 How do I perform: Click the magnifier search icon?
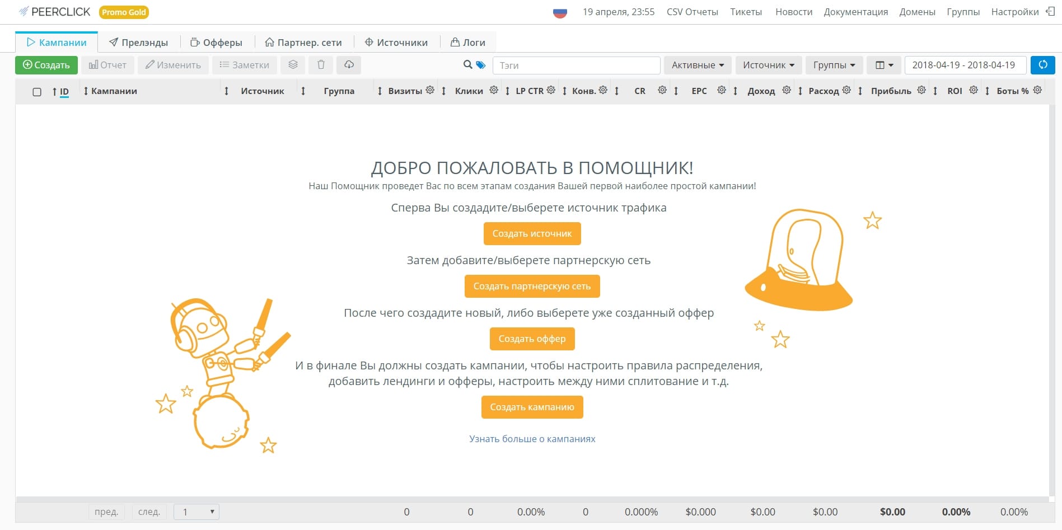[x=468, y=65]
